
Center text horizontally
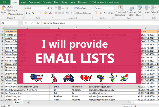pos(60,13)
